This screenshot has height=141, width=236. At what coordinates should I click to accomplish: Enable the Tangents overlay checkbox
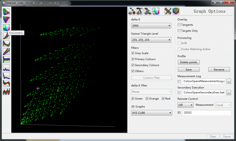pyautogui.click(x=179, y=25)
